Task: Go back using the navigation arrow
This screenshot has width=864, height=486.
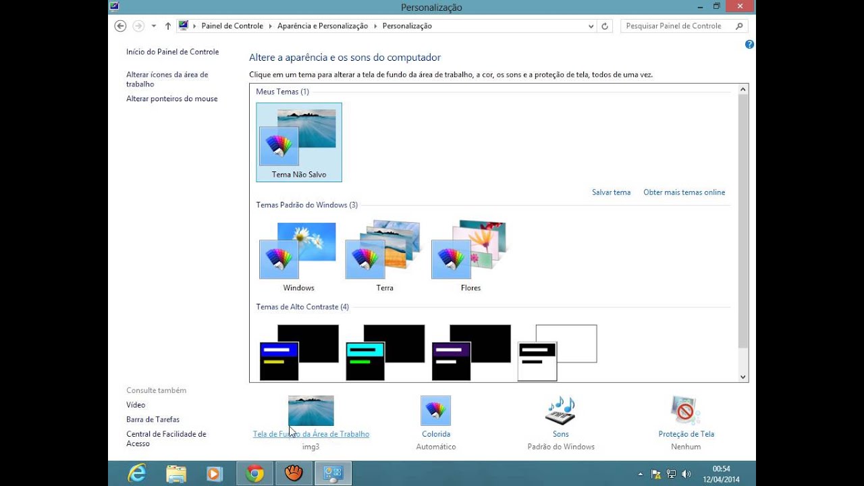Action: [120, 26]
